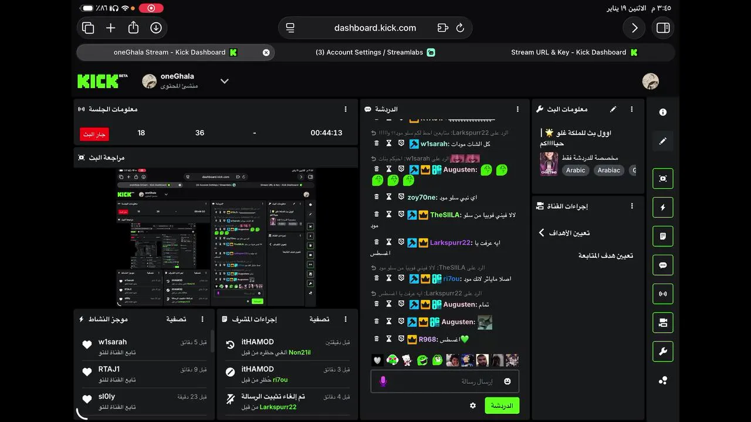751x422 pixels.
Task: Toggle the chat panel button in sidebar
Action: point(663,265)
